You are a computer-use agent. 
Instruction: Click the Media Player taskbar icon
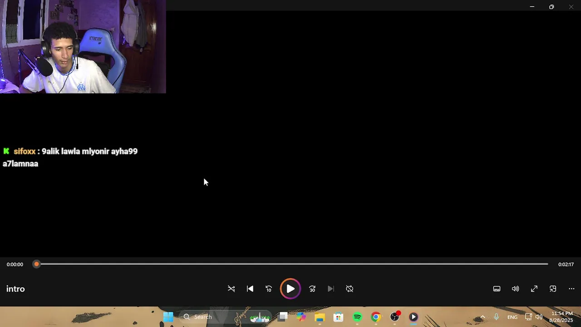(x=414, y=317)
